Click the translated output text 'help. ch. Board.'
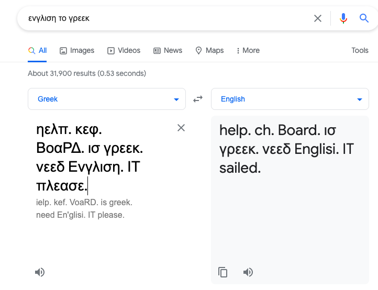378x290 pixels. click(x=269, y=130)
